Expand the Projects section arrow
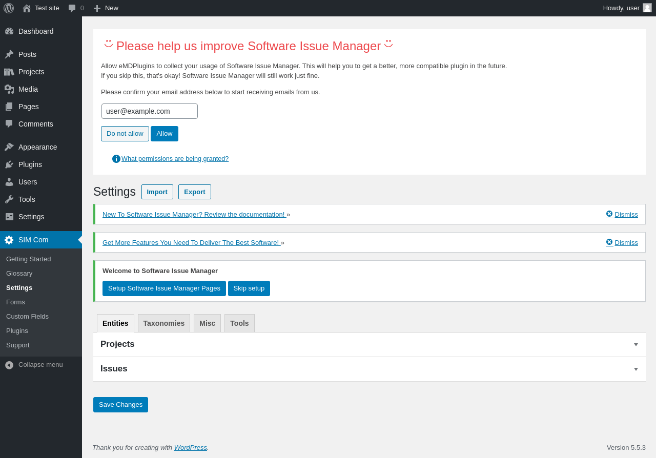656x458 pixels. pos(636,345)
